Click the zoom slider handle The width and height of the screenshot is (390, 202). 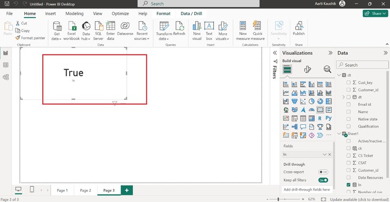coord(278,199)
